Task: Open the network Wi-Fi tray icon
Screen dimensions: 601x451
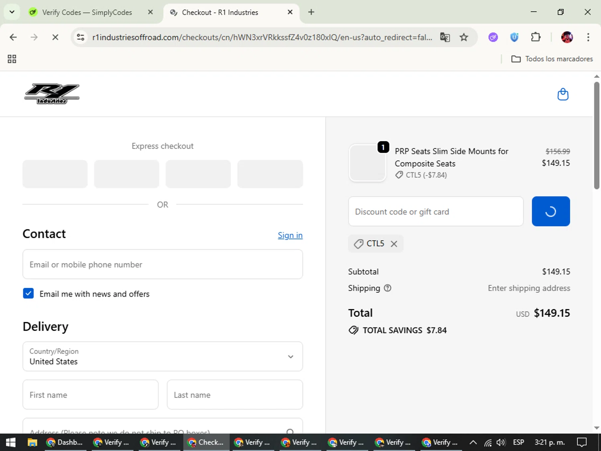Action: tap(488, 442)
